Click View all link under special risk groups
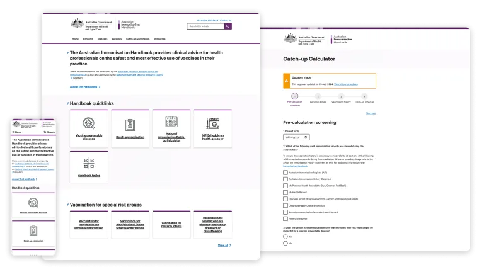The image size is (484, 272). [x=224, y=246]
